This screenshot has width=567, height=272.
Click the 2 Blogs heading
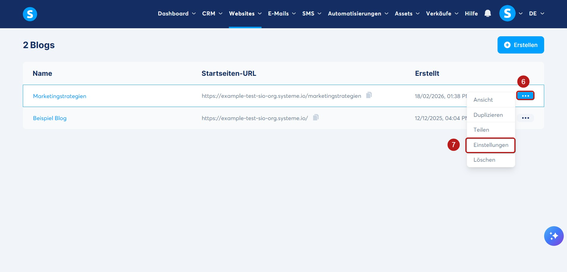pos(39,45)
